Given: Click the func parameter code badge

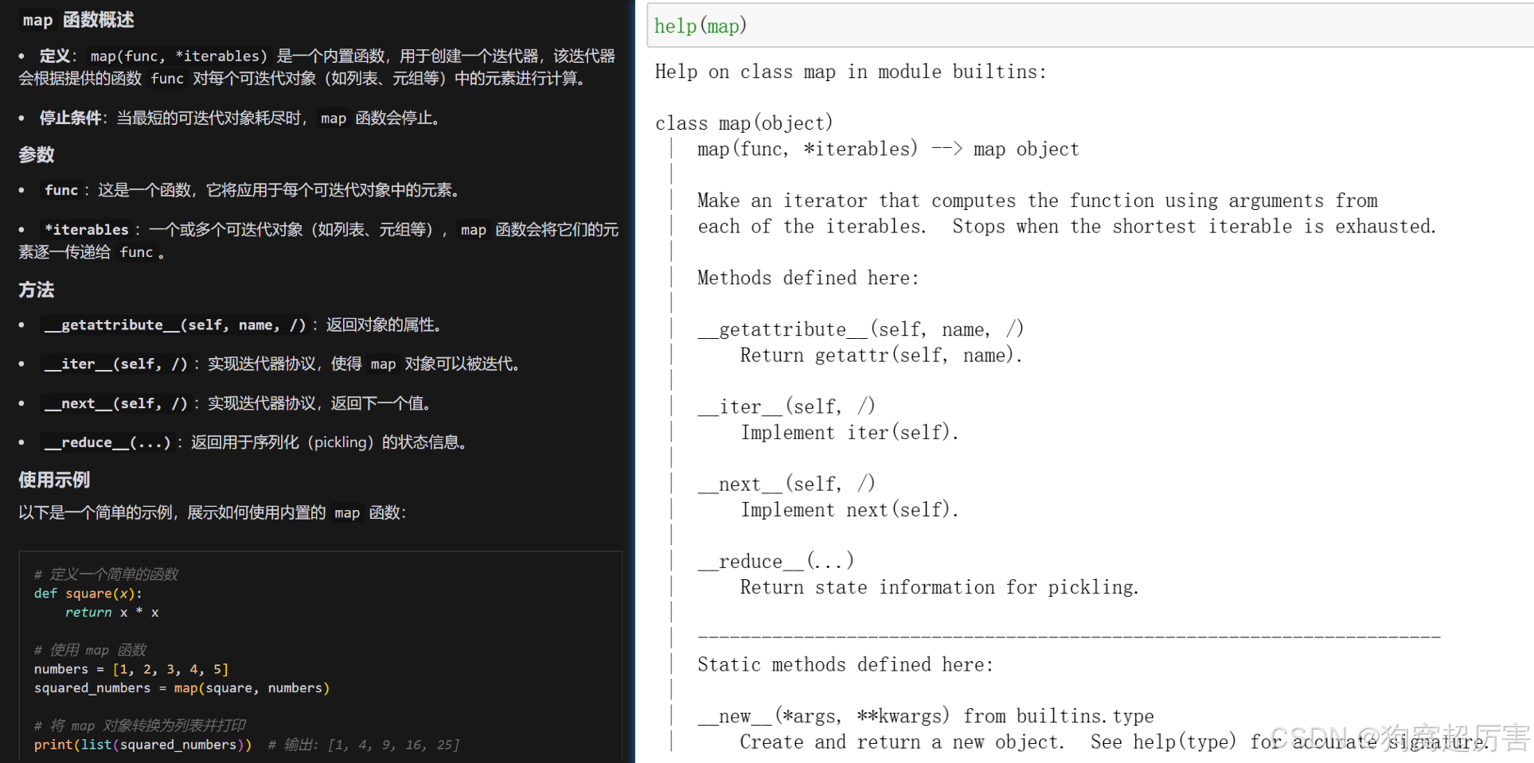Looking at the screenshot, I should pos(61,190).
